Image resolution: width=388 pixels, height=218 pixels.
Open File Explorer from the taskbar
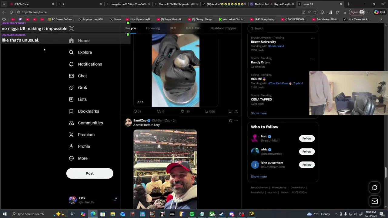point(112,214)
